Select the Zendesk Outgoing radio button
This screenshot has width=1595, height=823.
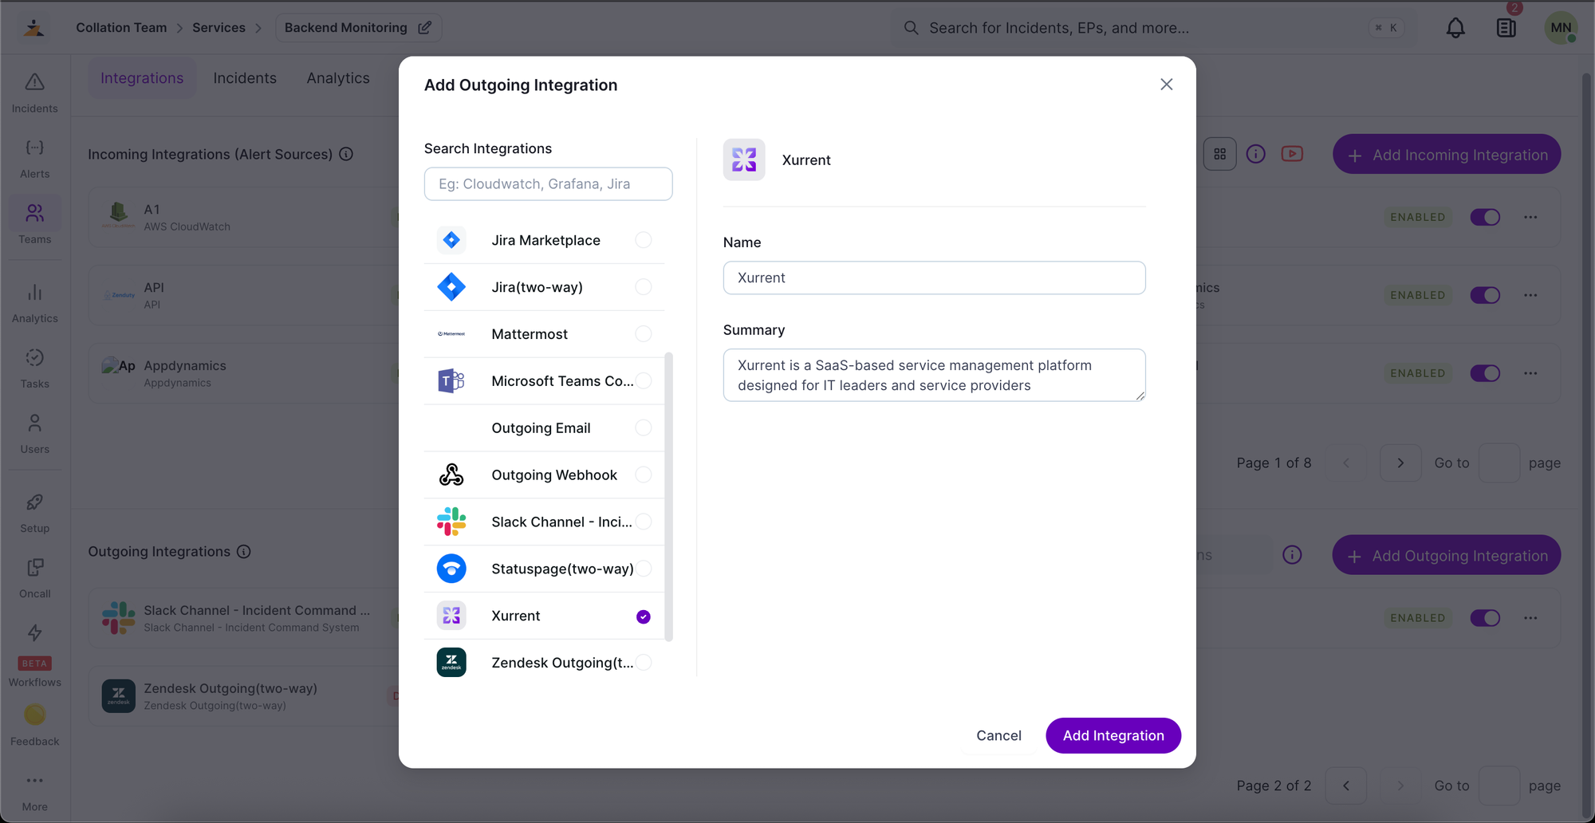pos(643,663)
